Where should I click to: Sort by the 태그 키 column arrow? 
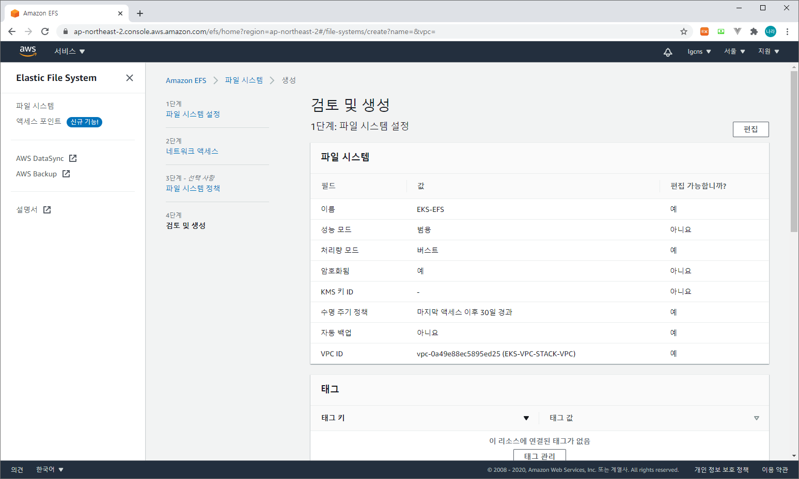click(526, 418)
